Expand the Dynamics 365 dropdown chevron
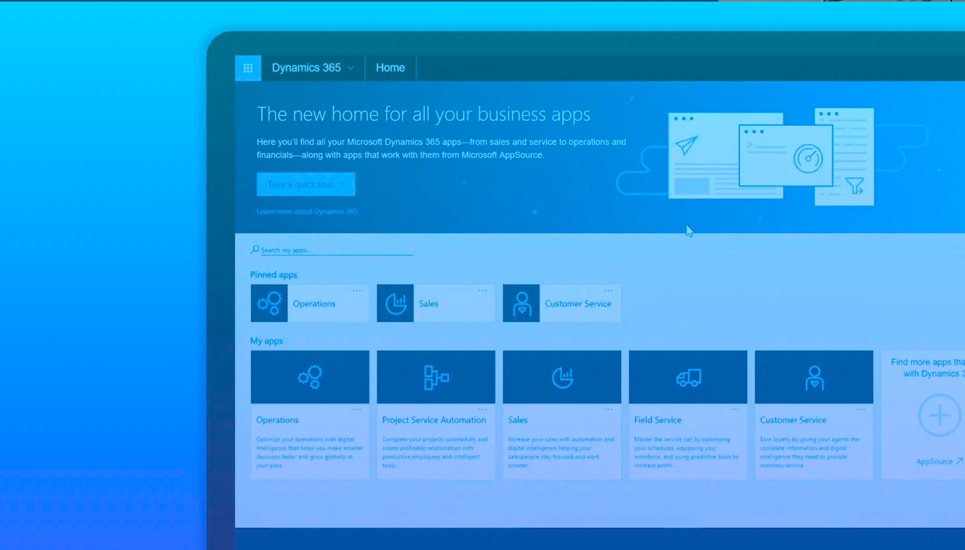This screenshot has height=550, width=965. click(351, 68)
